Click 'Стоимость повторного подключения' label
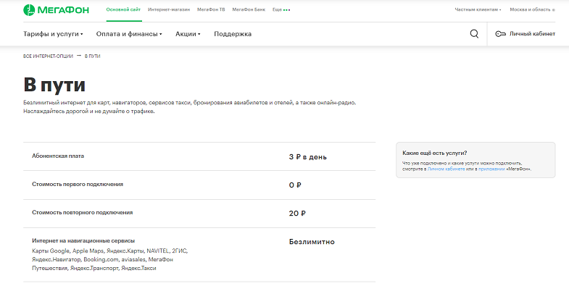Screen dimensions: 569x286 pyautogui.click(x=83, y=212)
